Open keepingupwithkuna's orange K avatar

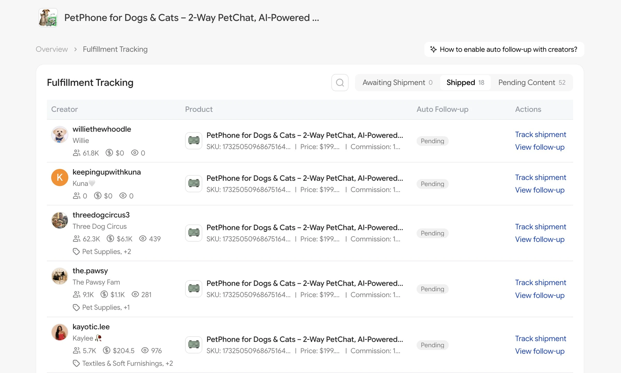[x=60, y=177]
